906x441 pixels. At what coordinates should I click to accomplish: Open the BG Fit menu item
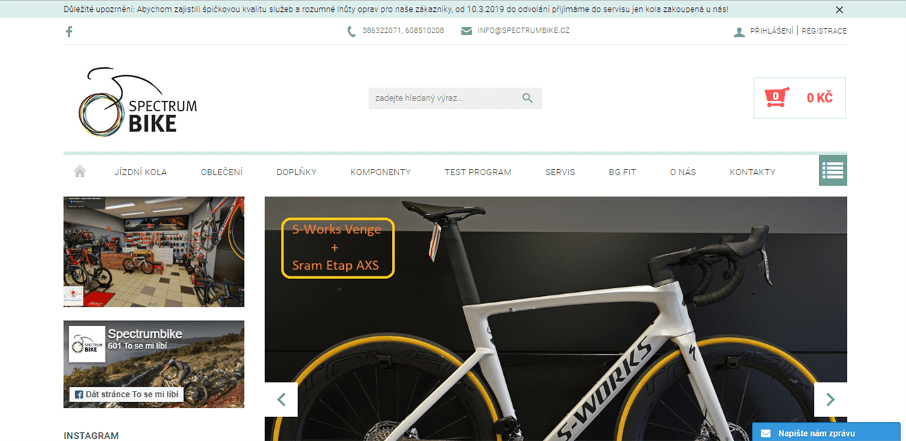(622, 172)
